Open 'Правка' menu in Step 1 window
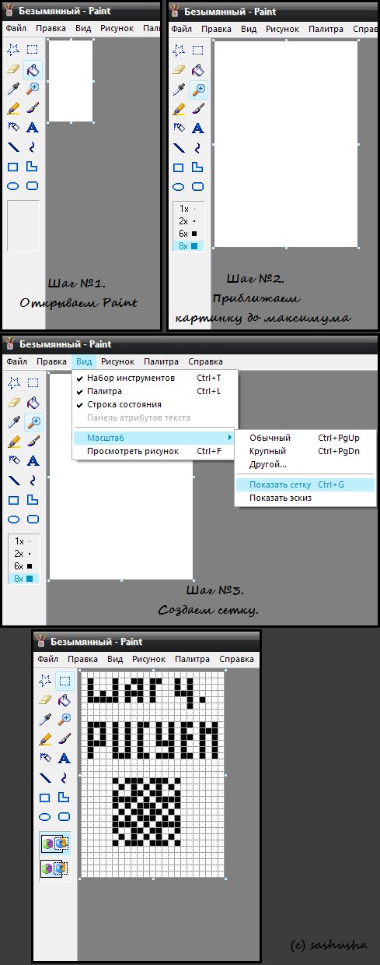Image resolution: width=380 pixels, height=965 pixels. 51,28
